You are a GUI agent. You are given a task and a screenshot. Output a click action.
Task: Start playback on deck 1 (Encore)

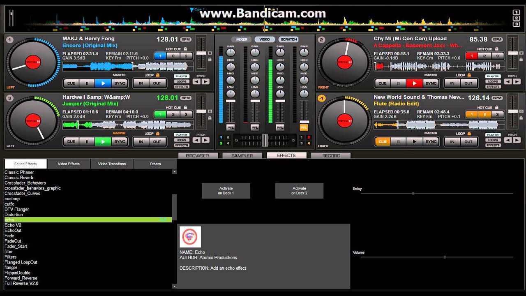coord(103,83)
